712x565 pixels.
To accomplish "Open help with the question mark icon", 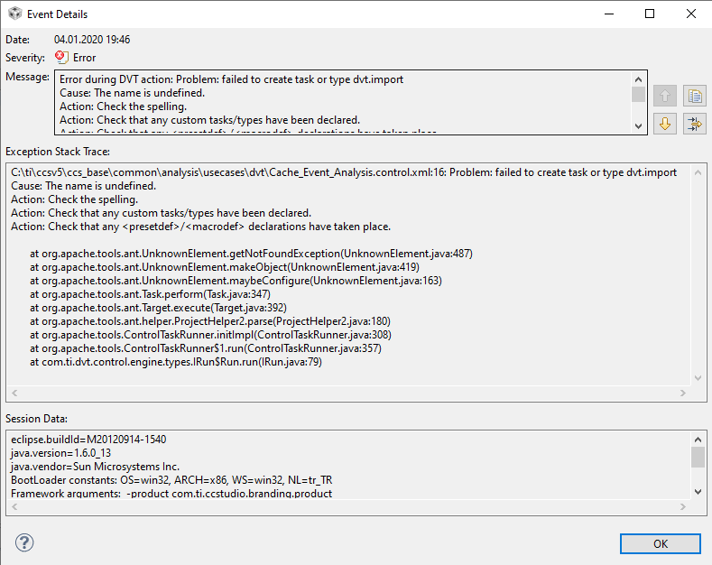I will tap(24, 542).
